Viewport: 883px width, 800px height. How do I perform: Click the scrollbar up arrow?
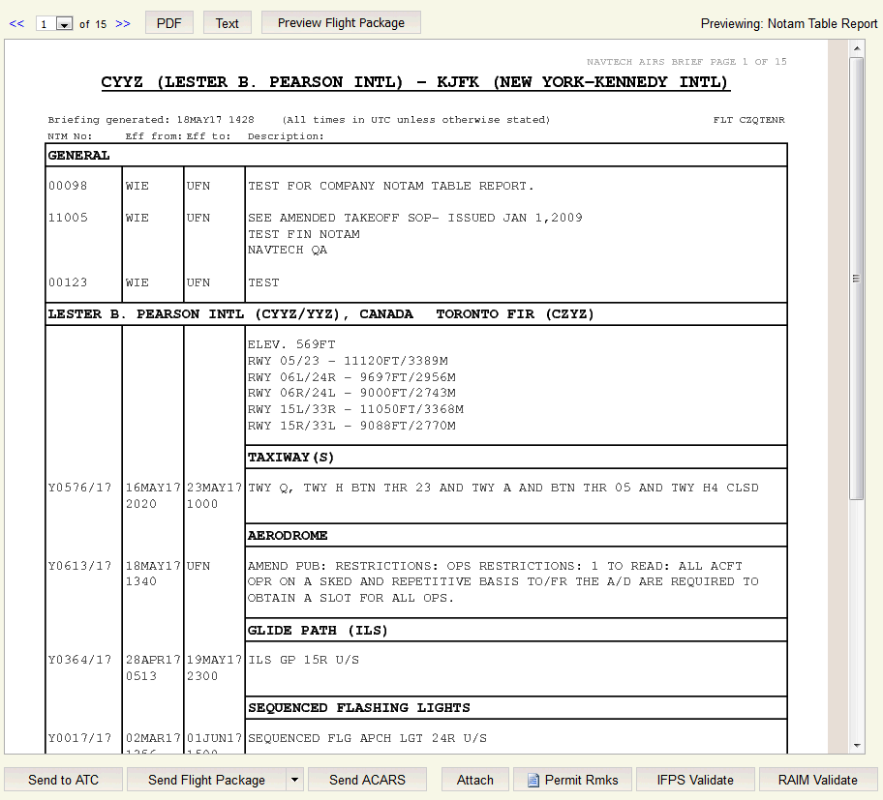[857, 48]
